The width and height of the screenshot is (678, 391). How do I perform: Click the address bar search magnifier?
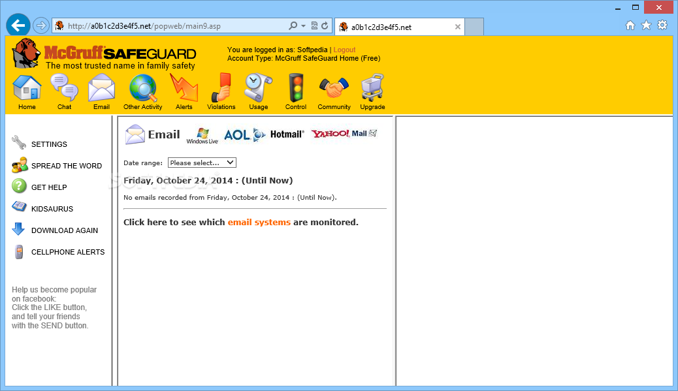(293, 26)
